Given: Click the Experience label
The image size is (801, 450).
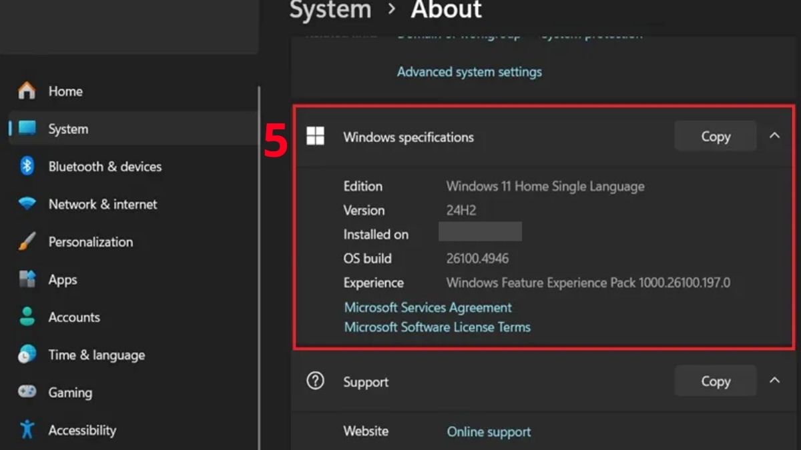Looking at the screenshot, I should click(374, 283).
